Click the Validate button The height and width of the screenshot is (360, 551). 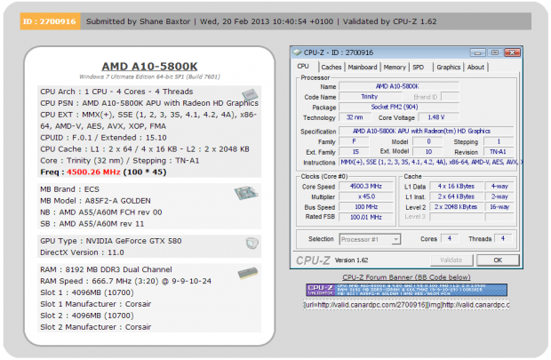(x=451, y=260)
